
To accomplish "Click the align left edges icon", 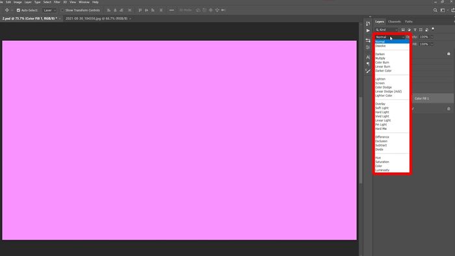I will [109, 10].
